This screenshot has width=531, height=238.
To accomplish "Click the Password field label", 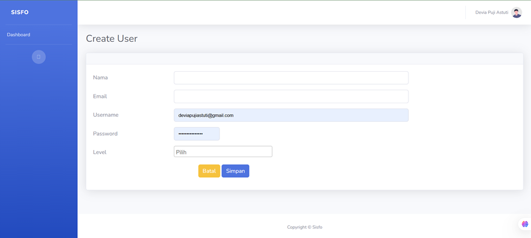I will click(105, 134).
